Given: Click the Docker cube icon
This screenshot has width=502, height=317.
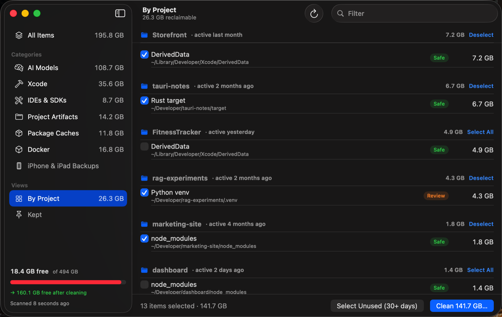Looking at the screenshot, I should (19, 149).
